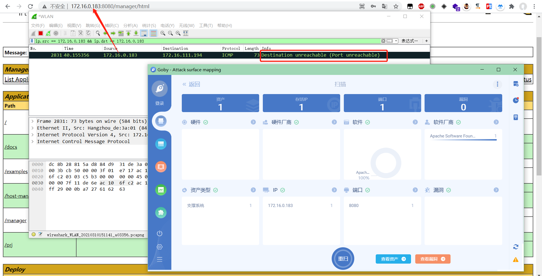Image resolution: width=542 pixels, height=276 pixels.
Task: Toggle packet colorize rules in Wireshark toolbar
Action: click(x=153, y=33)
